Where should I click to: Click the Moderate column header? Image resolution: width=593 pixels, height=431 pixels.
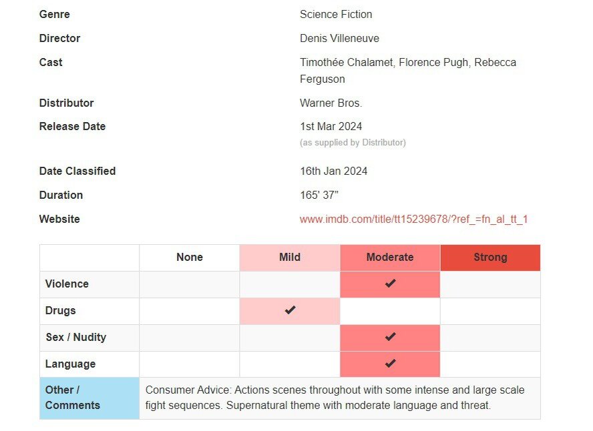pos(390,258)
